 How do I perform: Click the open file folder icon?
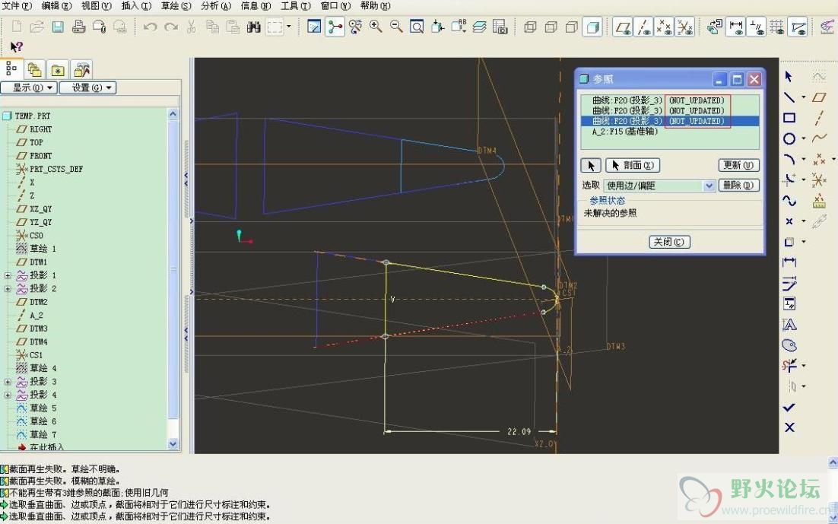(x=37, y=27)
